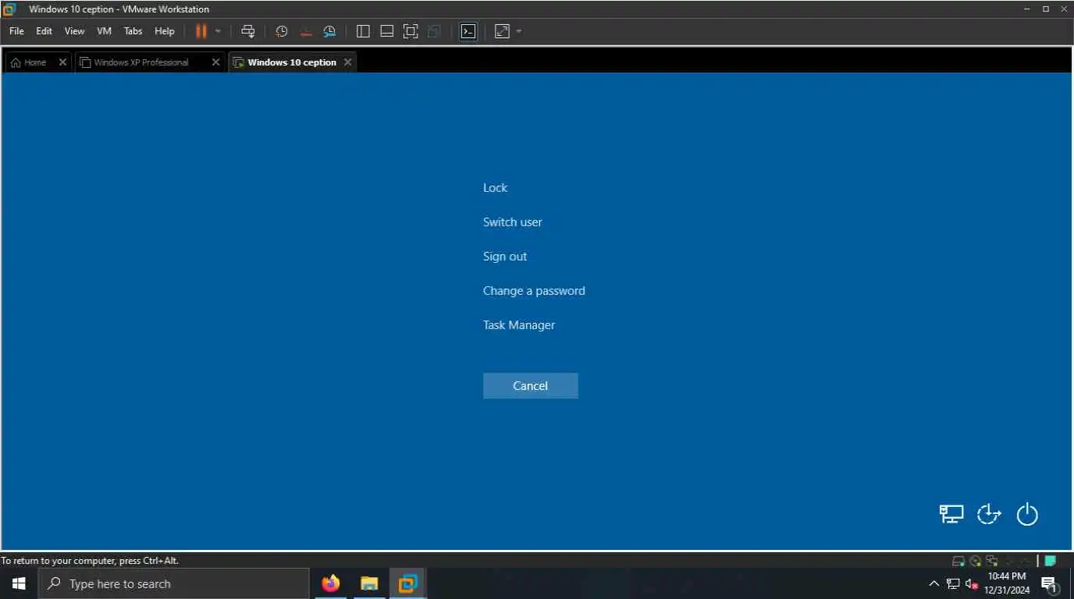Select Switch user option
The width and height of the screenshot is (1074, 599).
pos(512,222)
